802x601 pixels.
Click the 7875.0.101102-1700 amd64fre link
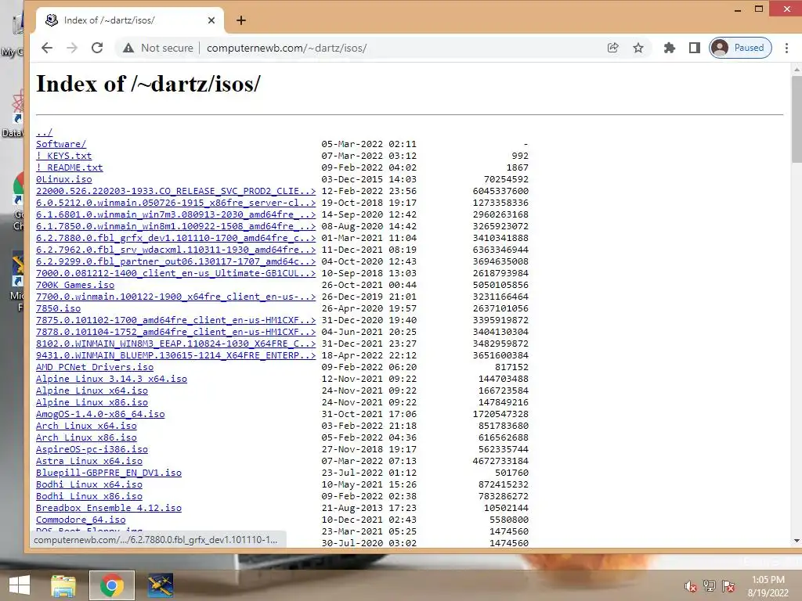pos(176,320)
